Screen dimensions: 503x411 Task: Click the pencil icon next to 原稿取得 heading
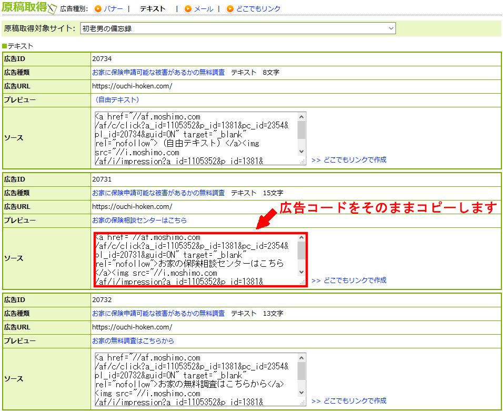point(52,9)
